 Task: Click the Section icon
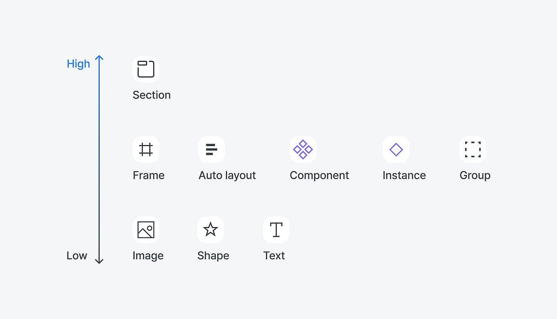point(146,69)
